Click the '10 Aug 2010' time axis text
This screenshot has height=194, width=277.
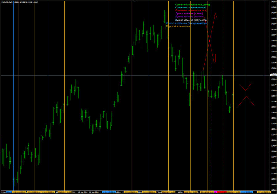coord(83,192)
